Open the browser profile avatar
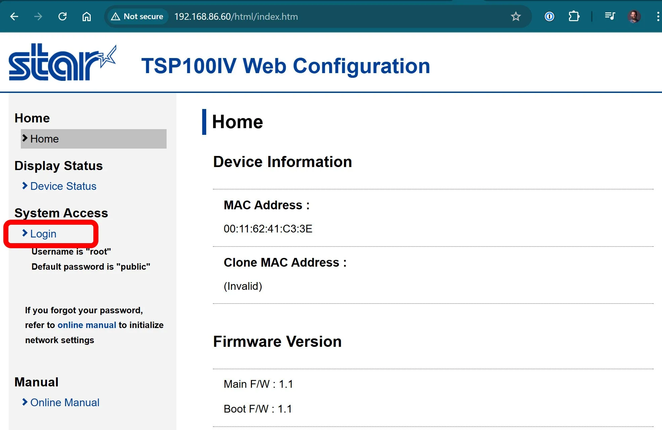Viewport: 662px width, 430px height. click(634, 16)
